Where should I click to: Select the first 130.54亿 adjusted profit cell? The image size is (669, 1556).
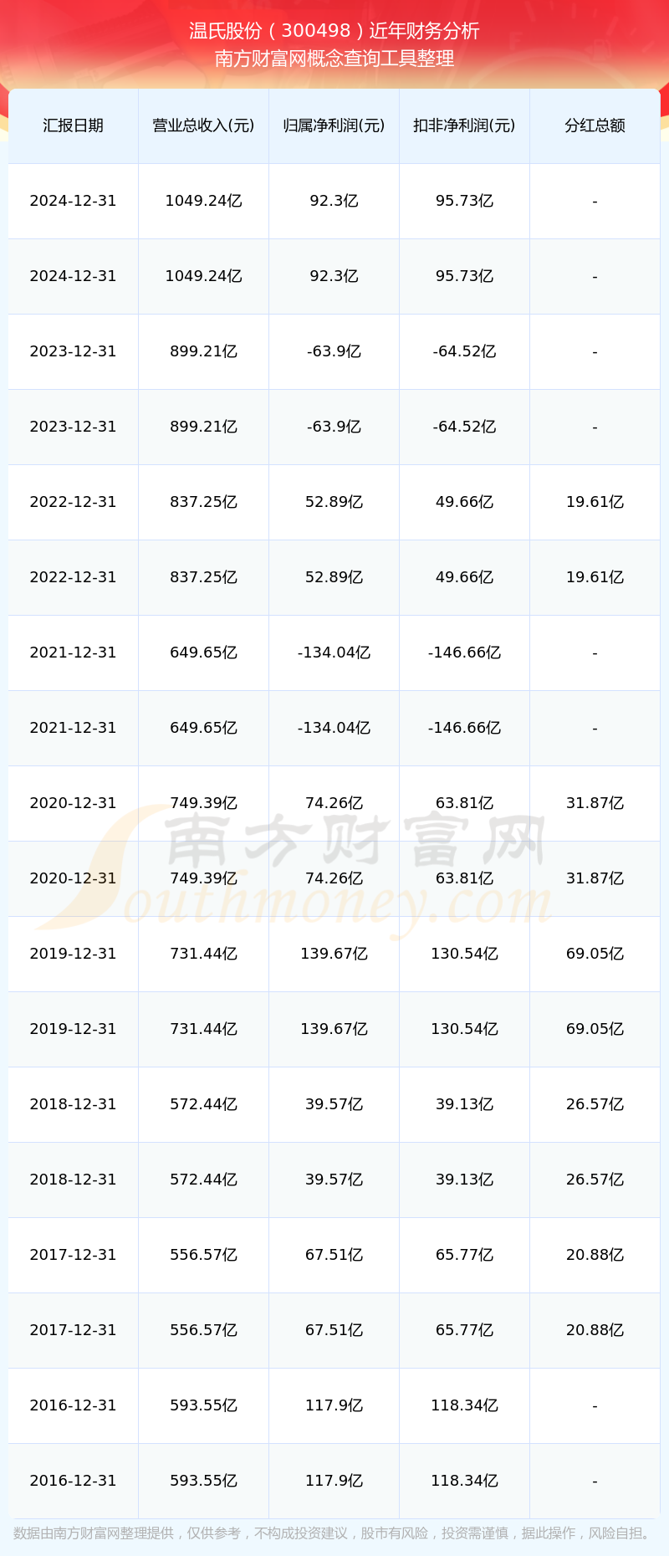pos(464,954)
